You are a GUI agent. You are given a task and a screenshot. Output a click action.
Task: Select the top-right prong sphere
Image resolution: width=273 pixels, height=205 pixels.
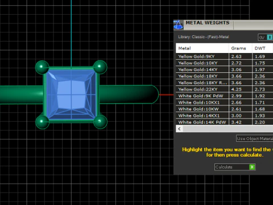click(100, 67)
